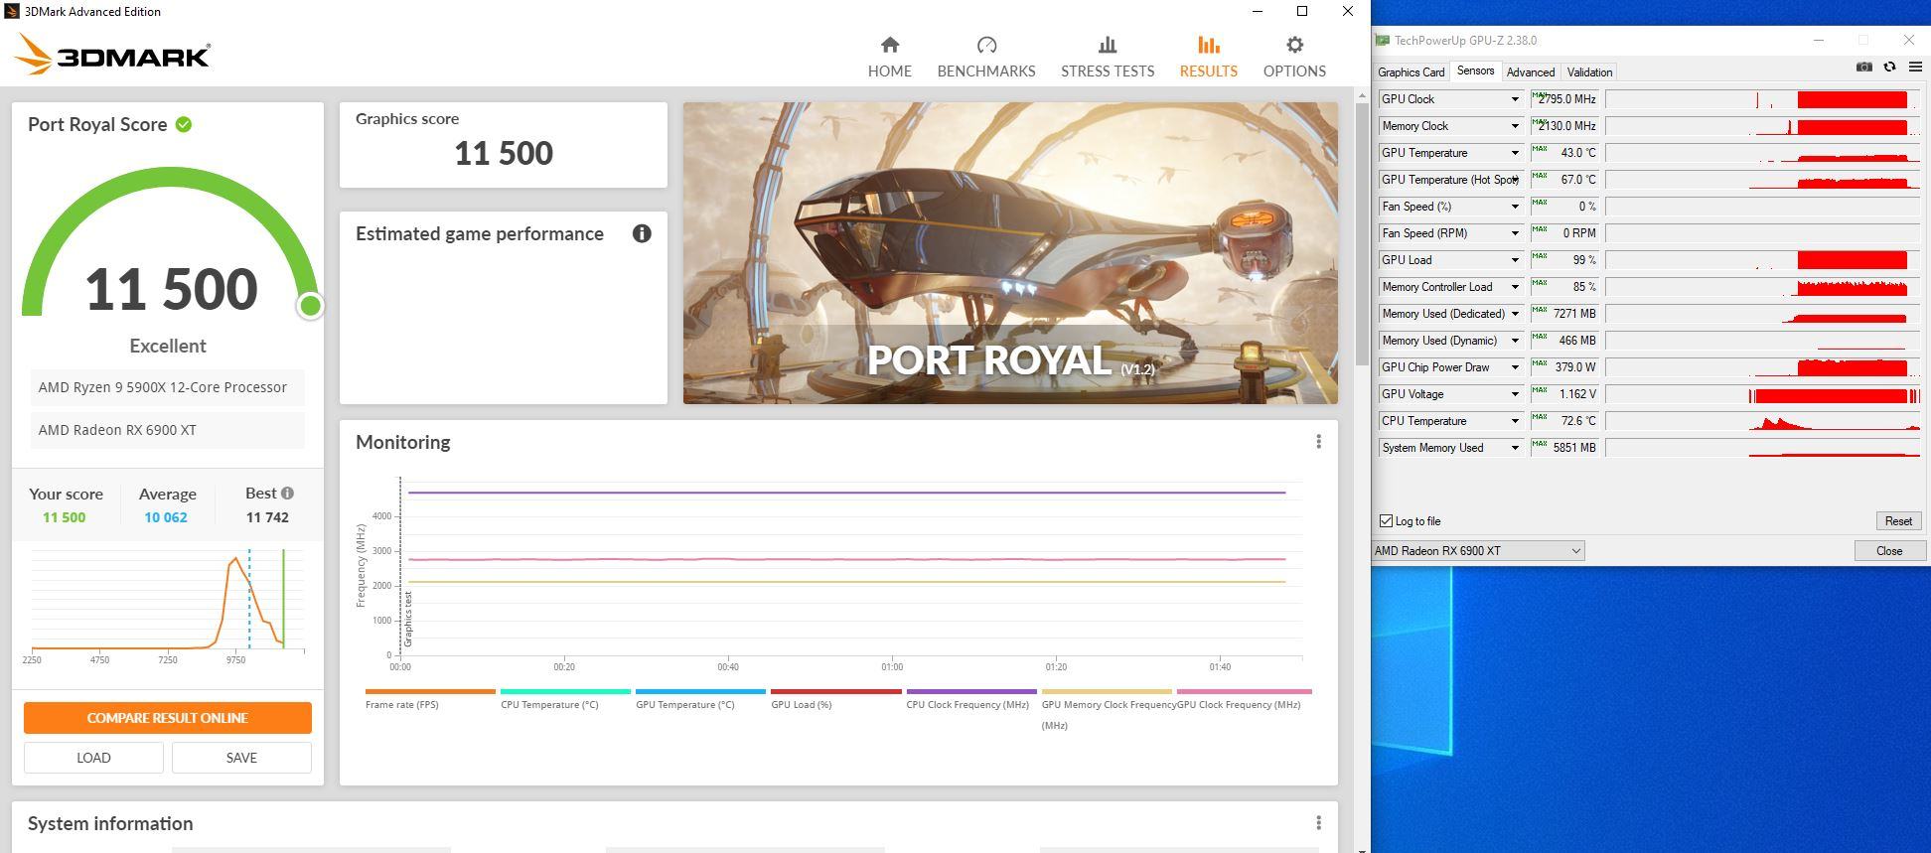This screenshot has height=853, width=1931.
Task: Click the Average score value 10 062
Action: coord(166,517)
